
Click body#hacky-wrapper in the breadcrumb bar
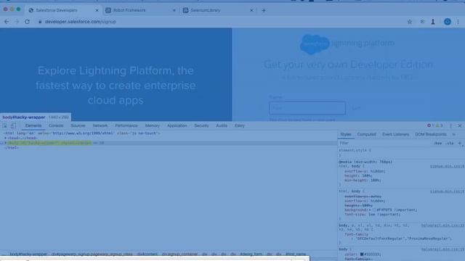point(28,254)
